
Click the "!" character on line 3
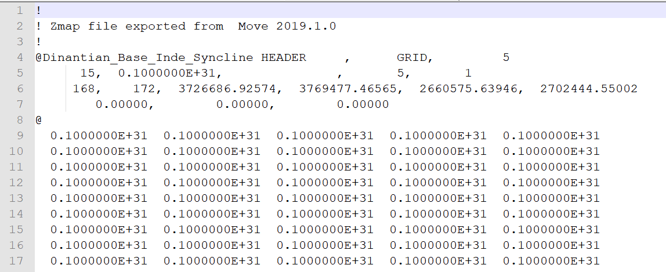click(x=39, y=42)
